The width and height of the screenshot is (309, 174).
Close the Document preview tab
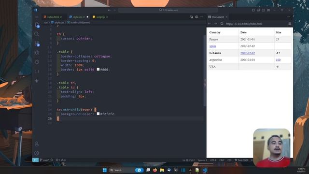pos(226,17)
